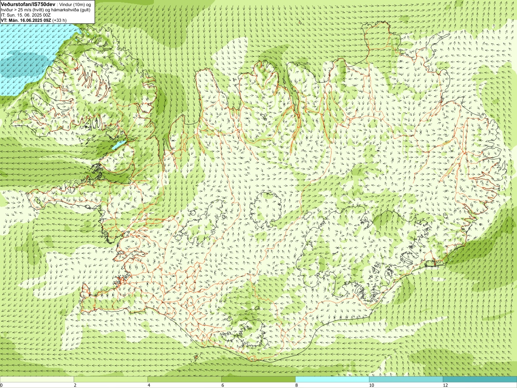Click the initial time 'IT: Sun. 15. 06. 2025 00Z'
The height and width of the screenshot is (388, 517).
26,15
